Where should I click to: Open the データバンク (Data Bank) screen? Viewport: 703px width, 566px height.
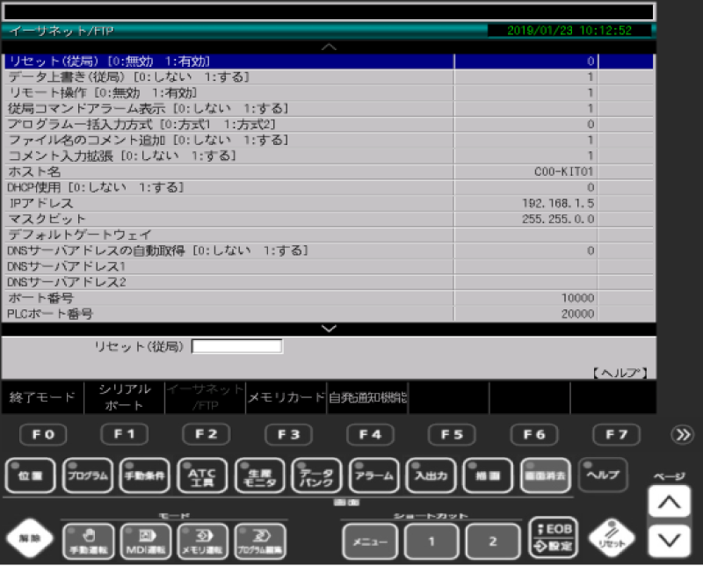click(x=316, y=475)
